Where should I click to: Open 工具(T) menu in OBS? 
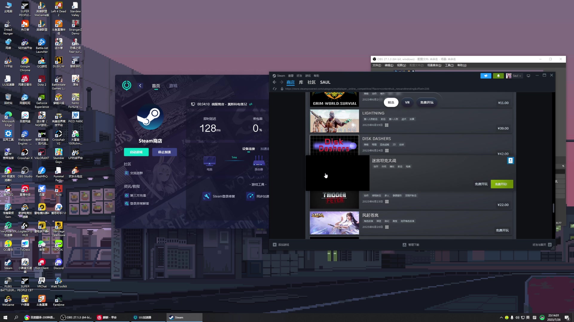[449, 65]
